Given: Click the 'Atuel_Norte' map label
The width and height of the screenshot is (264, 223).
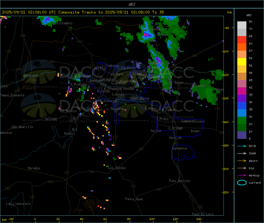Looking at the screenshot, I should (x=139, y=98).
